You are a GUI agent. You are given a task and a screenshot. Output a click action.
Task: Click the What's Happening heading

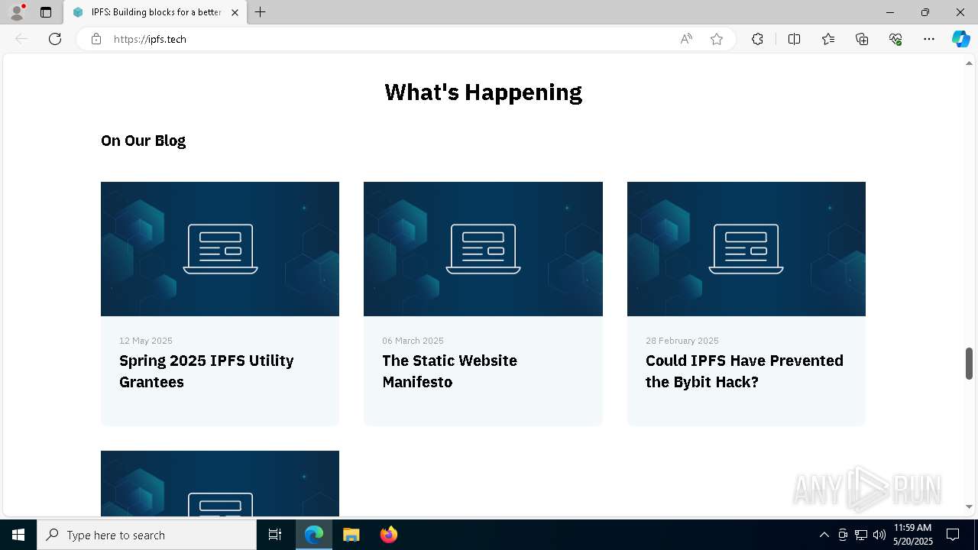coord(483,92)
